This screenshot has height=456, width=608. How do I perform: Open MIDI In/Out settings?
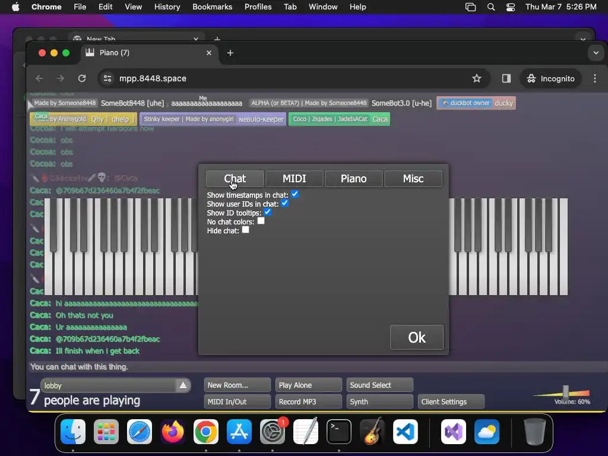point(237,402)
